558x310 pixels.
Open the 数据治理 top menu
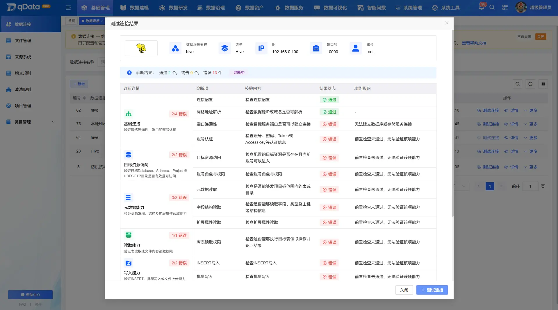click(211, 8)
